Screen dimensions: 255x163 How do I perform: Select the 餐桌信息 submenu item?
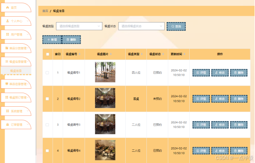click(16, 71)
